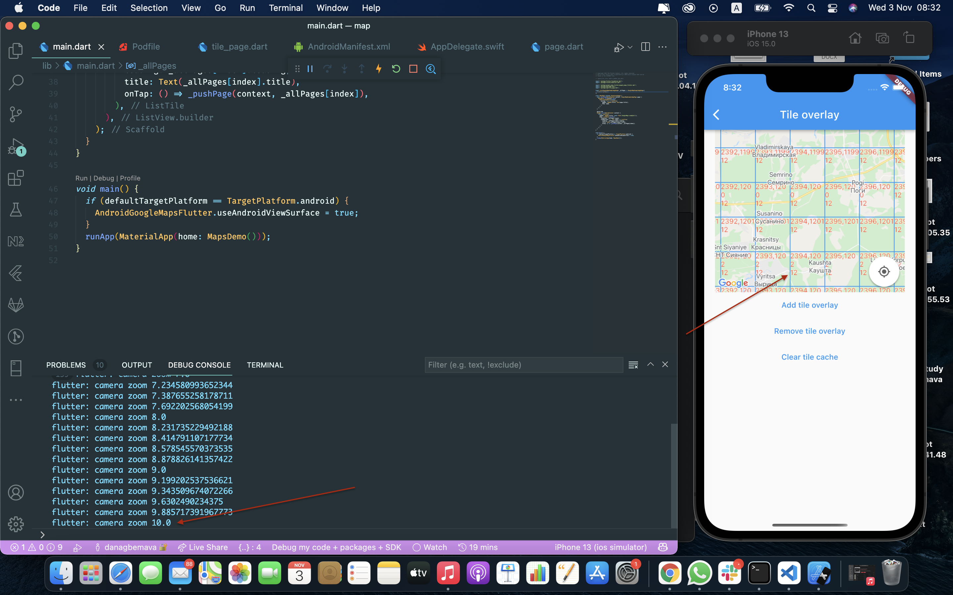Rotate the simulator device icon

[x=909, y=38]
